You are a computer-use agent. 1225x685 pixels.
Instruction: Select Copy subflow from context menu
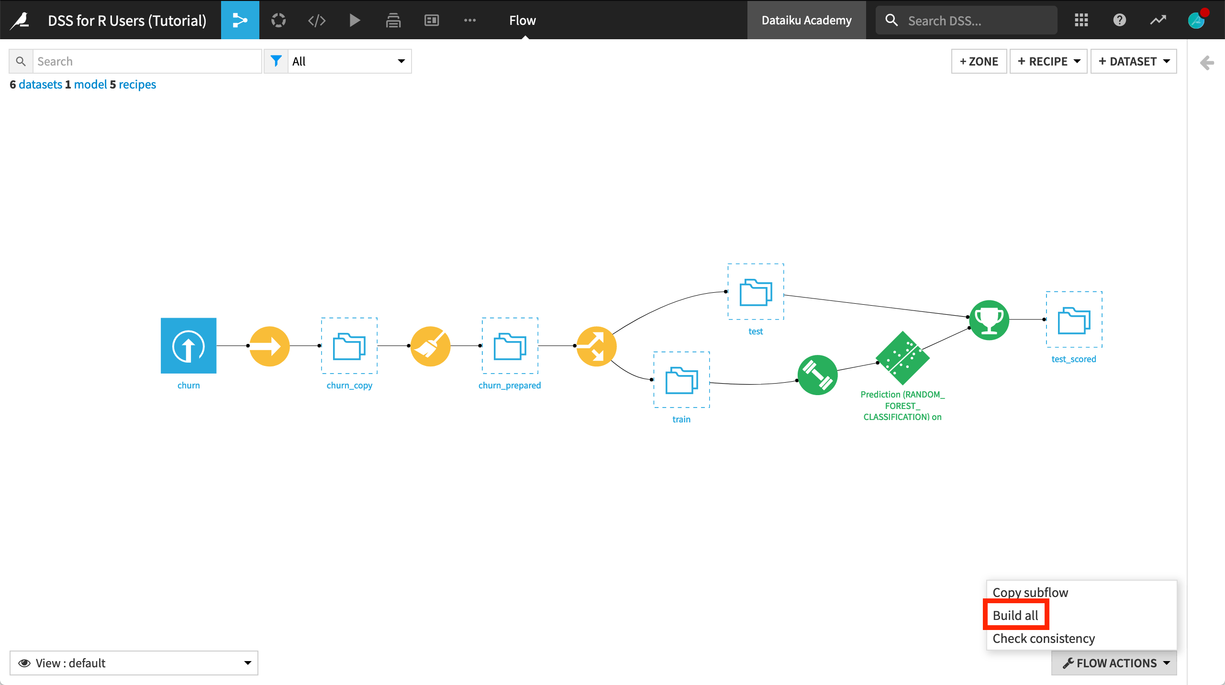(x=1031, y=592)
